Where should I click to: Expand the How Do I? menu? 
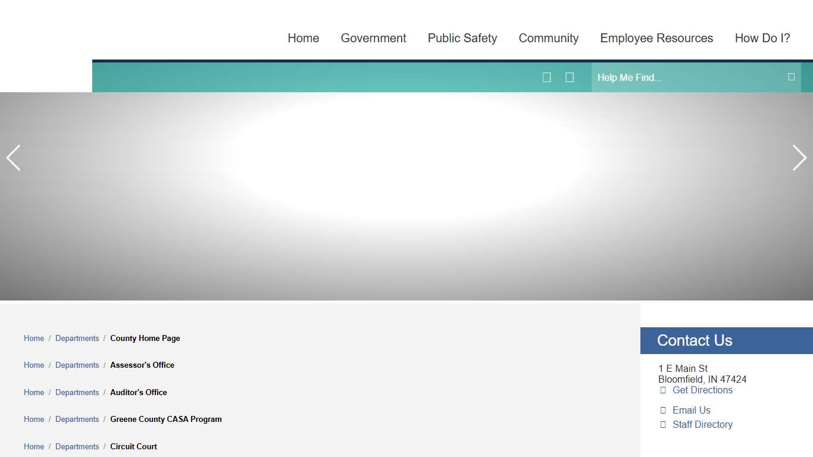click(x=762, y=38)
